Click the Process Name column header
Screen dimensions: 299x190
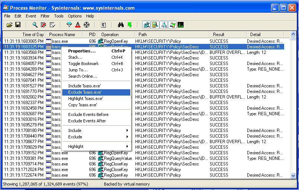62,35
